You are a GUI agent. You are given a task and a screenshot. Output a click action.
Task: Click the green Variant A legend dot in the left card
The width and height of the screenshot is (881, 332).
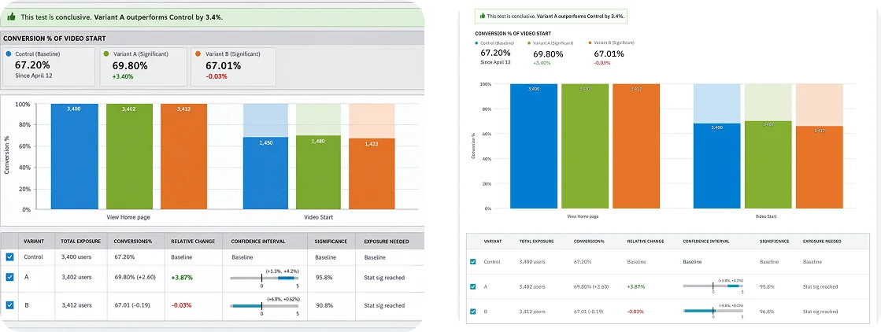(107, 54)
